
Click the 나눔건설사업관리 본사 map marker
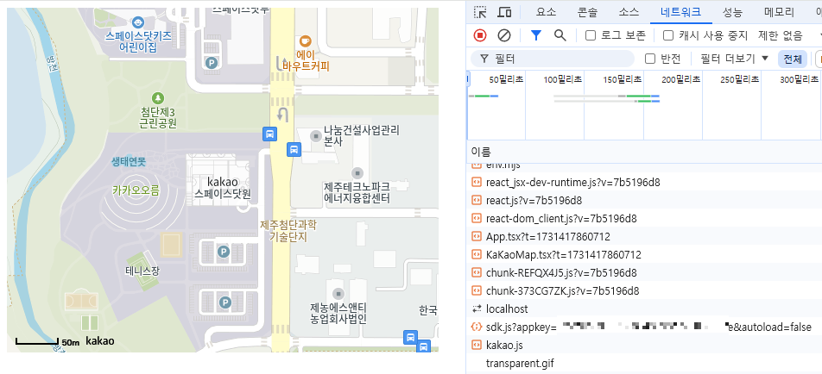coord(316,135)
